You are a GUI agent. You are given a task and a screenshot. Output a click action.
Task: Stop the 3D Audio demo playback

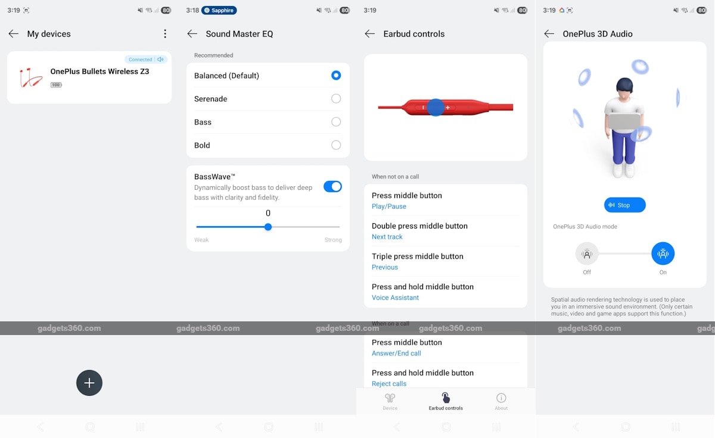pos(624,205)
